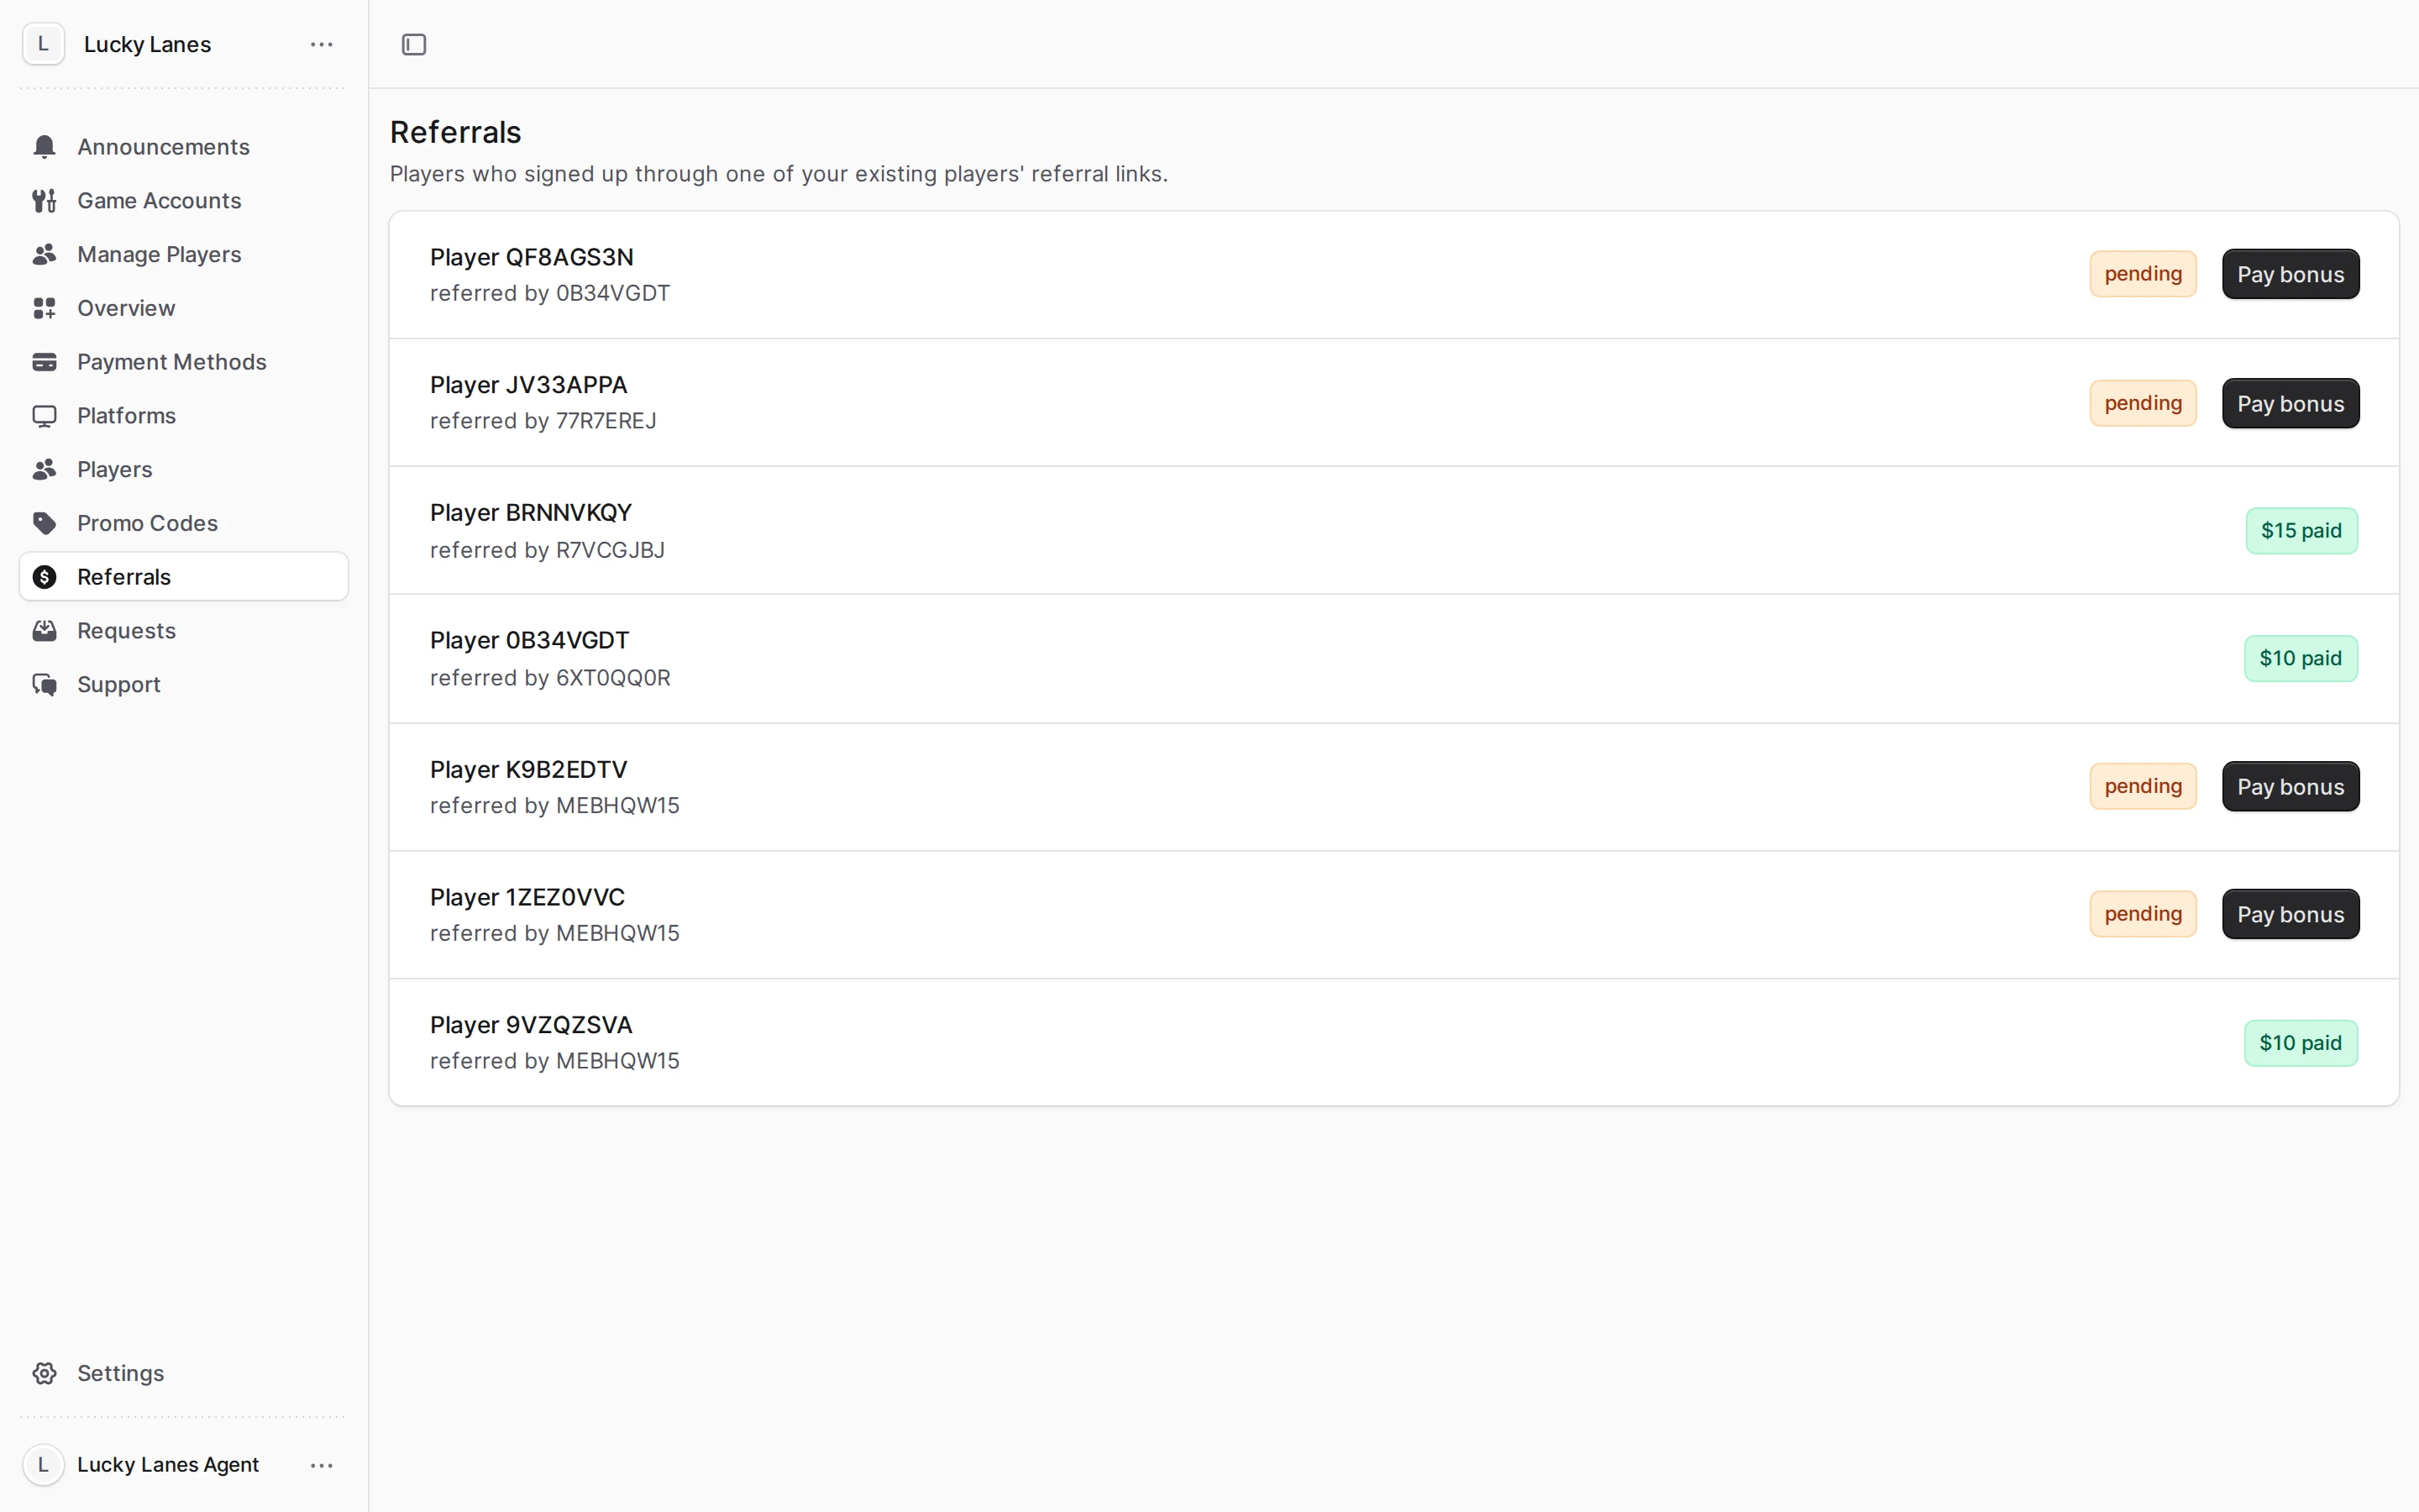Click Player 9VZQZSVA name
2419x1512 pixels.
[531, 1025]
